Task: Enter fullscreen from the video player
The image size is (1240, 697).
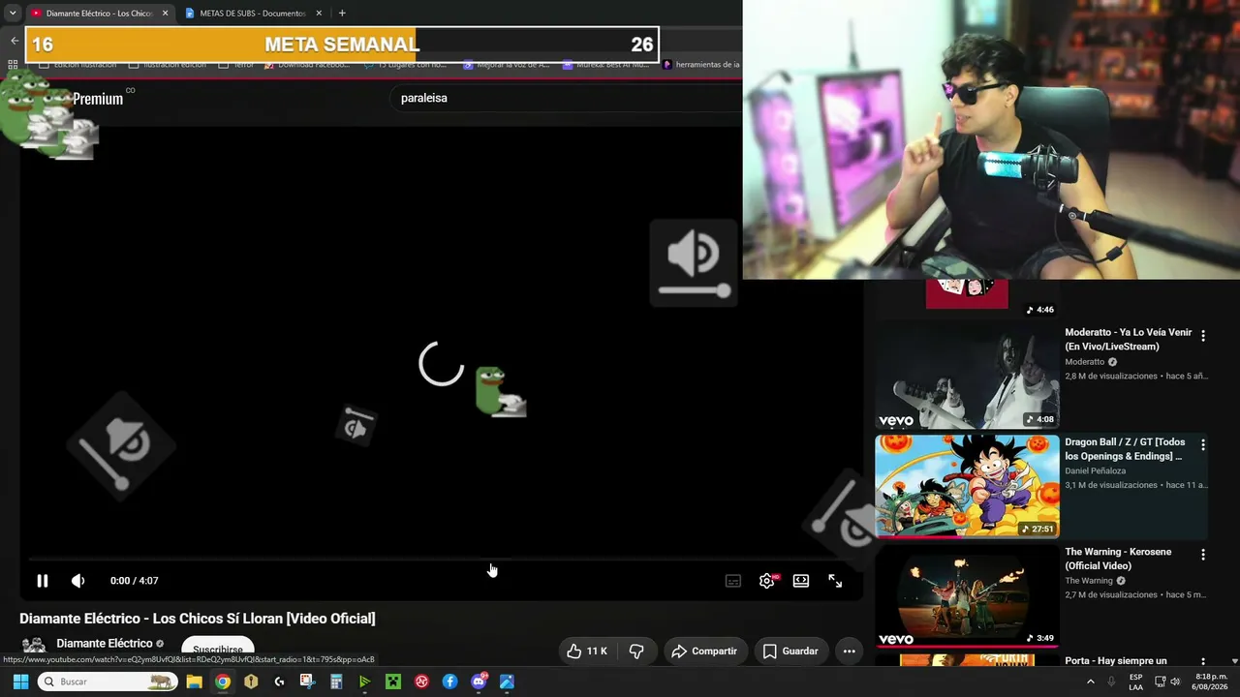Action: tap(835, 581)
